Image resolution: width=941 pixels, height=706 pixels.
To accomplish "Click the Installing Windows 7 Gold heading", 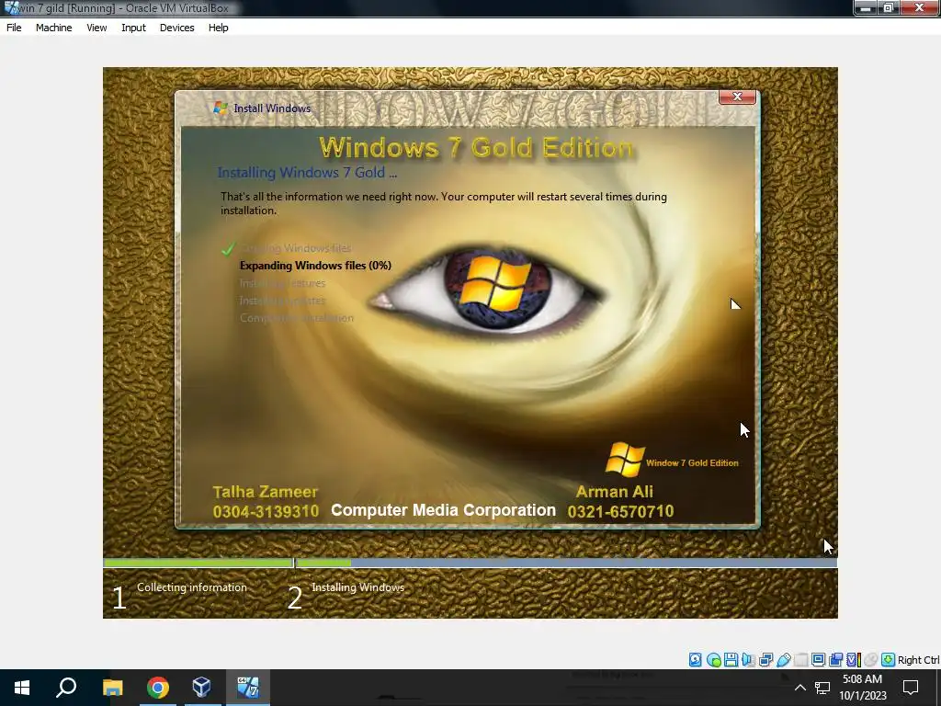I will 307,173.
